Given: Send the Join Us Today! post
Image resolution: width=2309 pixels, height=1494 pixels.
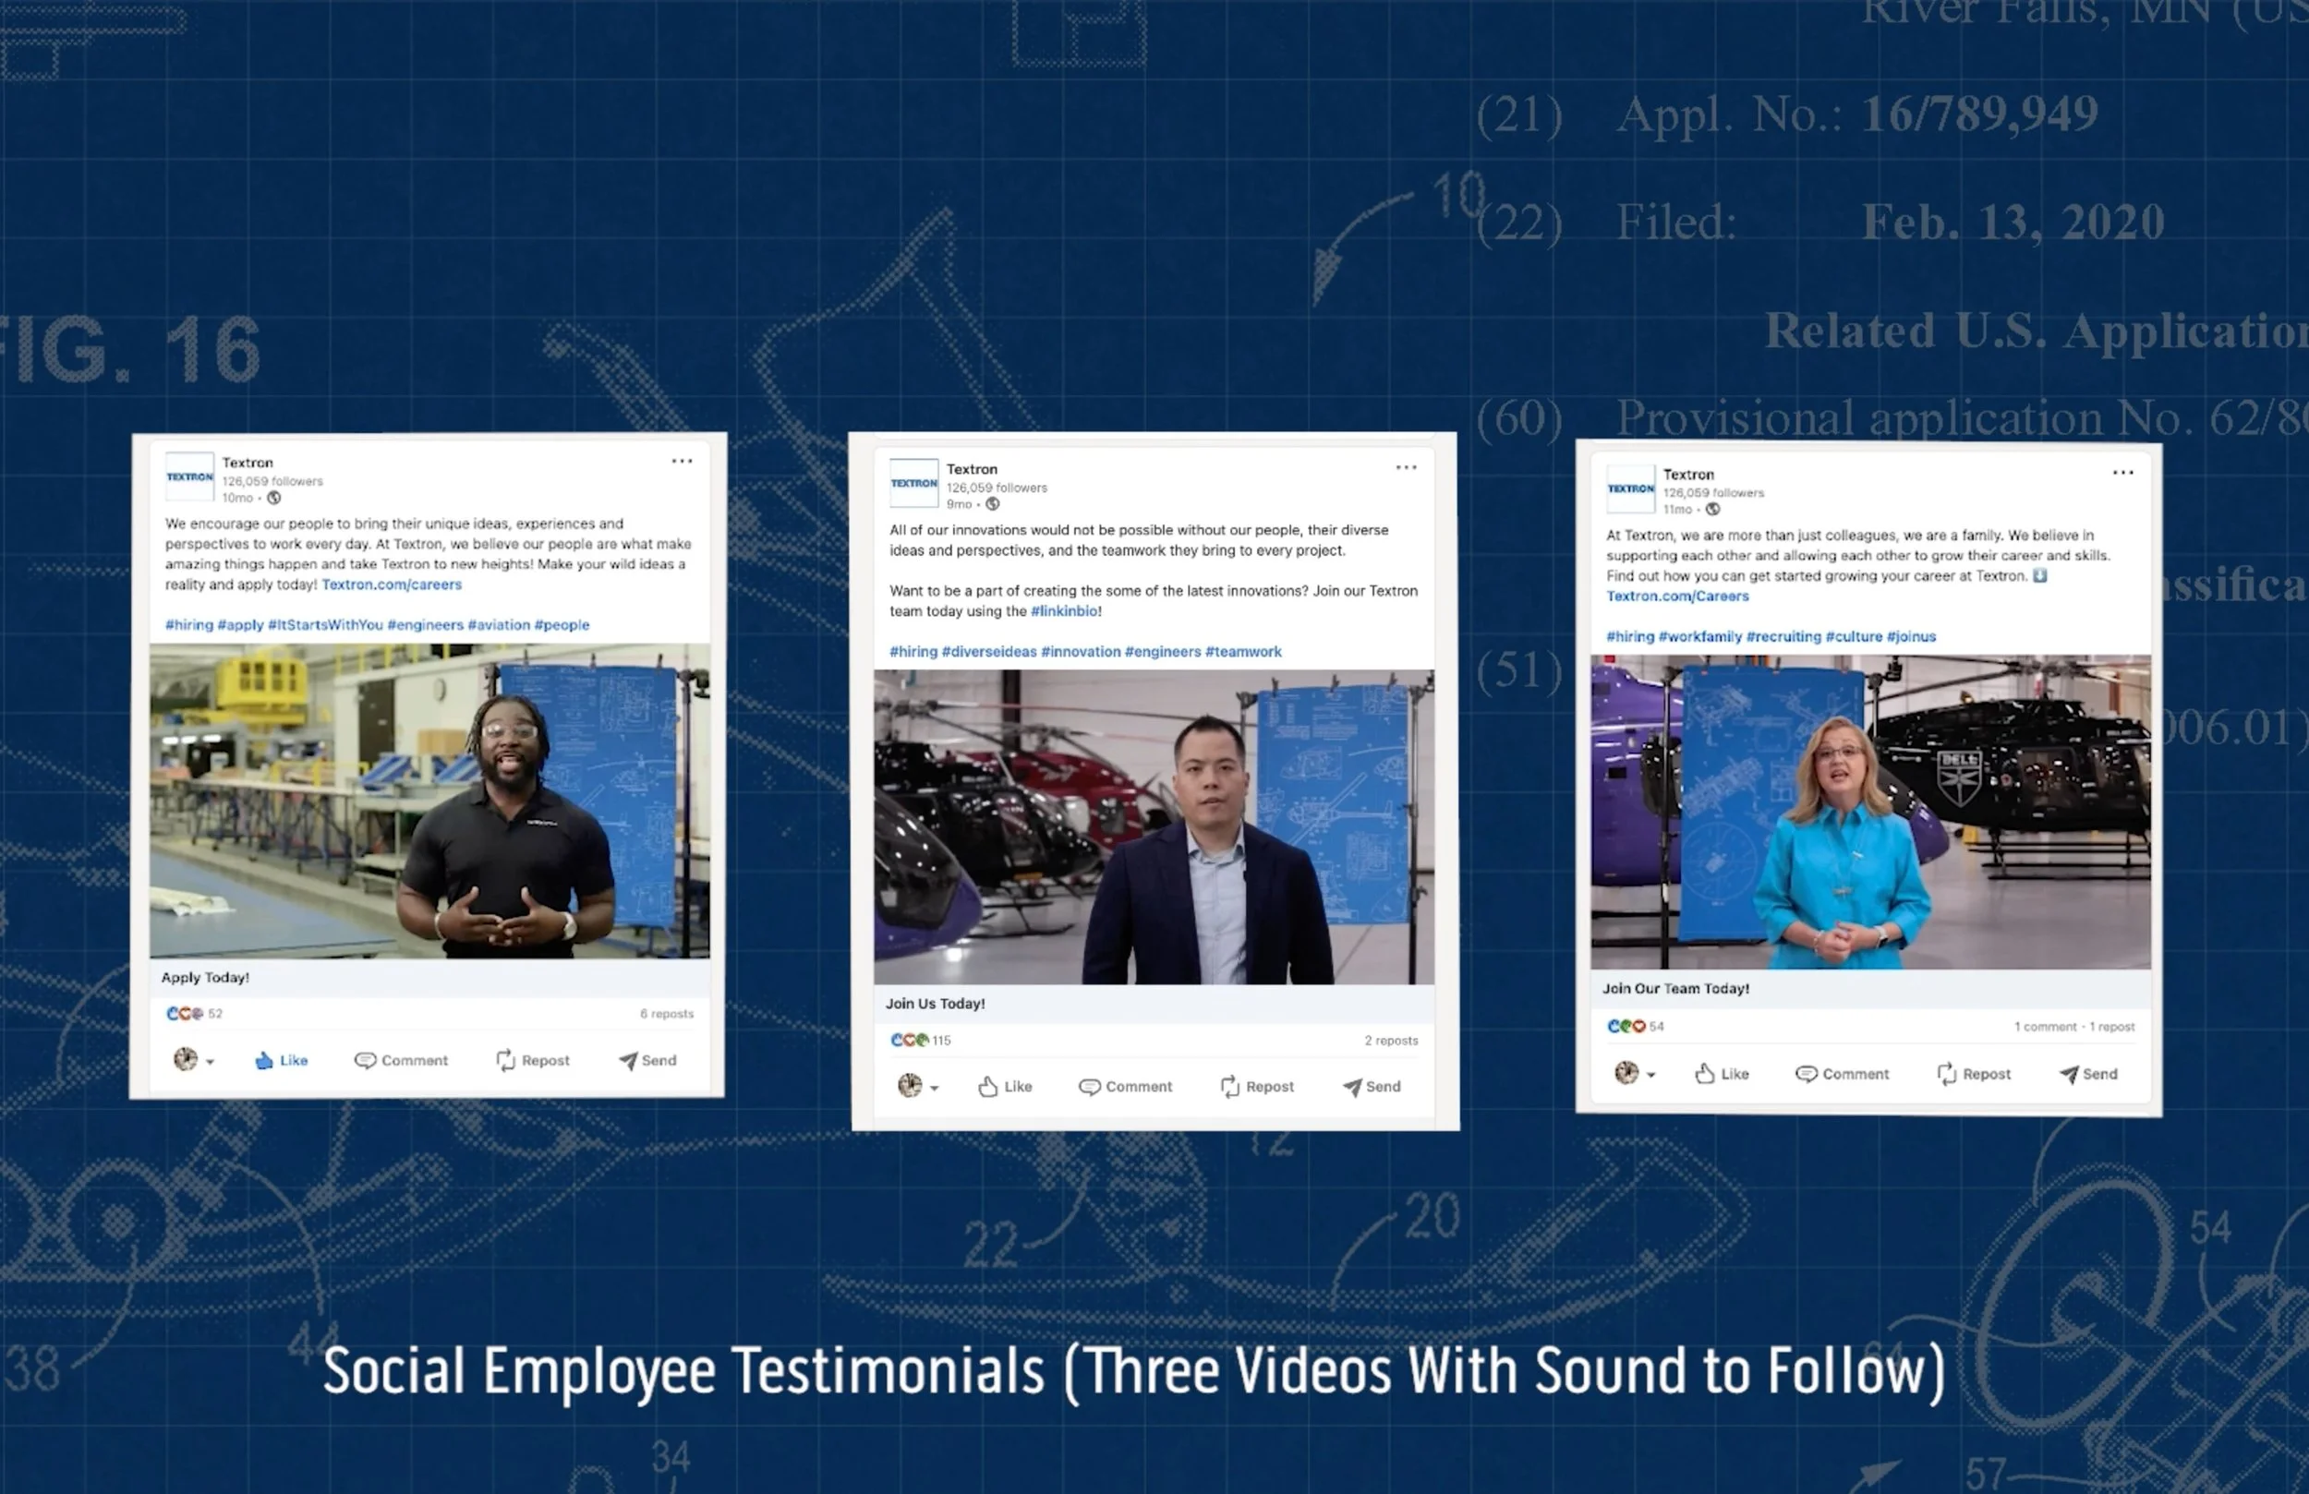Looking at the screenshot, I should [1372, 1087].
